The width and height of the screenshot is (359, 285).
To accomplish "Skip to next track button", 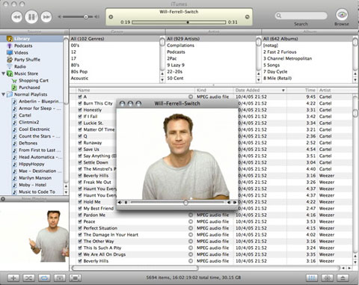I will 46,17.
